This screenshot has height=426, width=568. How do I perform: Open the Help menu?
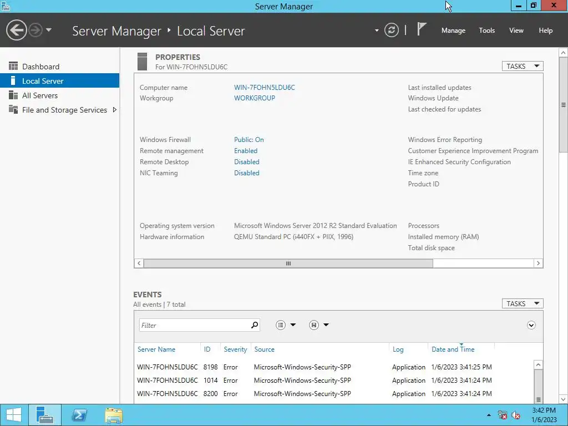point(545,31)
